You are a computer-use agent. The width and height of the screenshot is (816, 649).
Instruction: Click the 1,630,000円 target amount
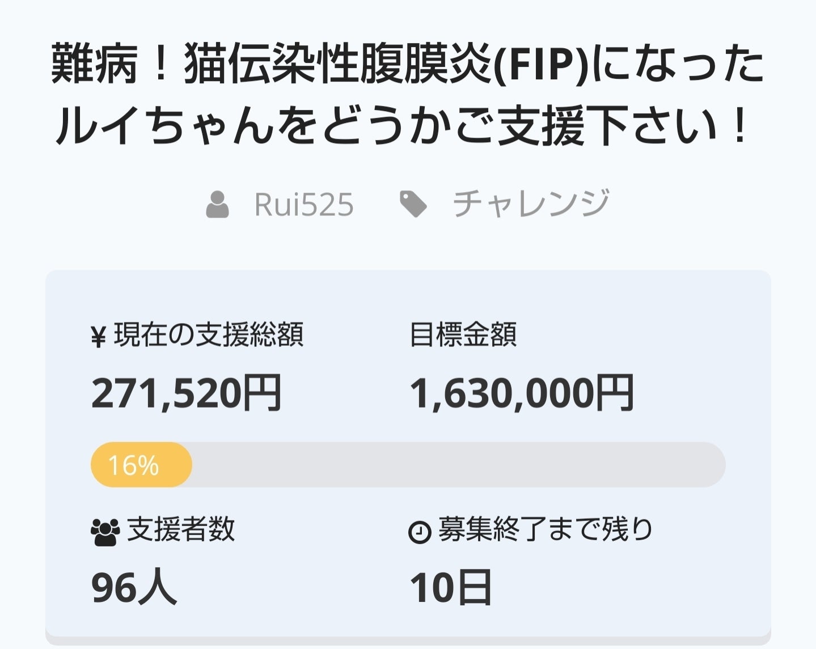point(522,393)
